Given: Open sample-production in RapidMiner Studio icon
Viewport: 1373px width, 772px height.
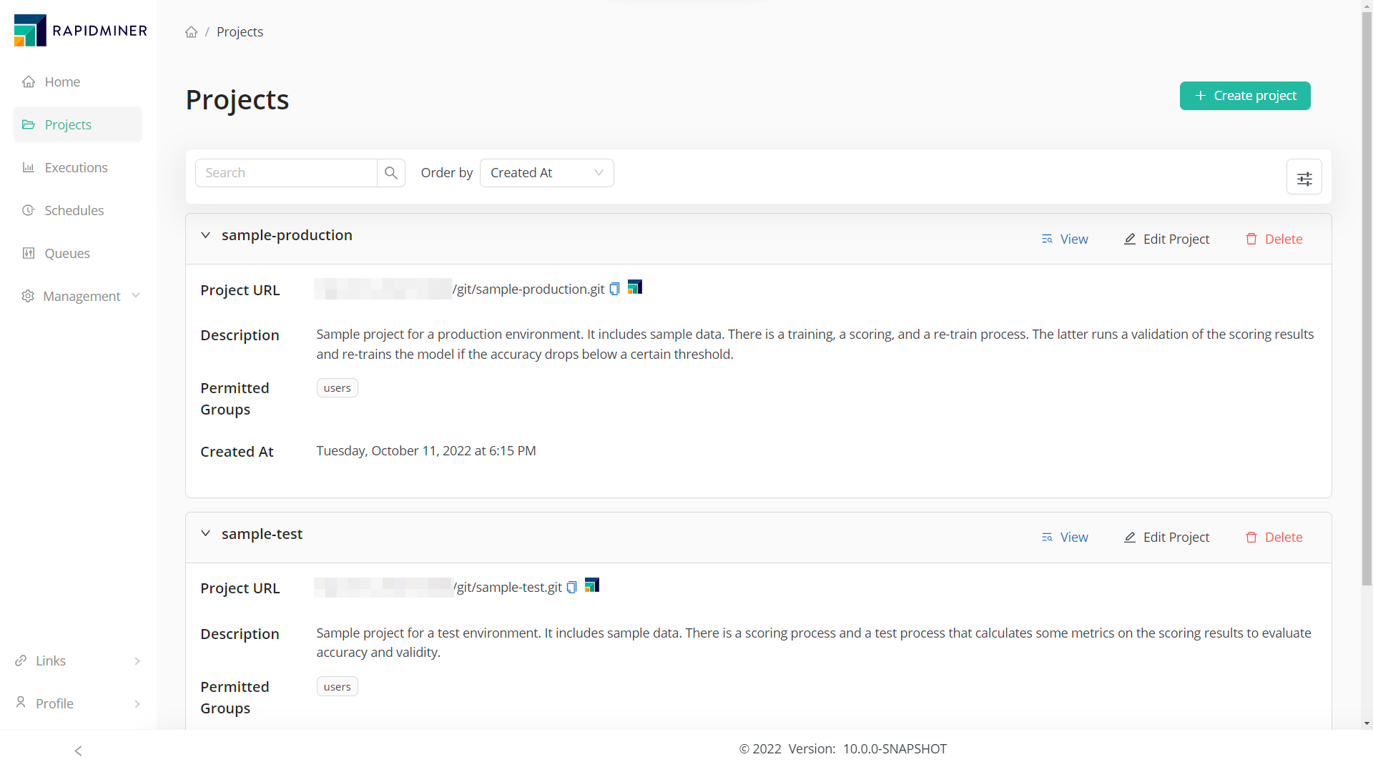Looking at the screenshot, I should point(635,287).
